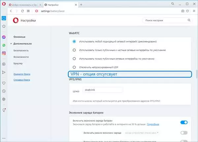Open the Settings gear in the sidebar
The height and width of the screenshot is (142, 198).
click(4, 99)
